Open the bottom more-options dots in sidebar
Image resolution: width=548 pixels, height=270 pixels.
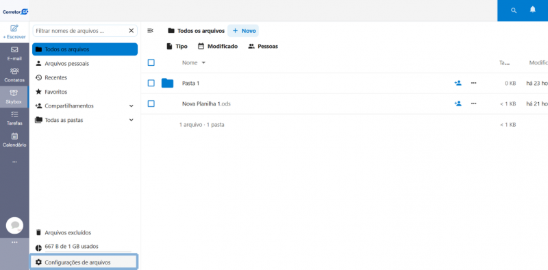coord(14,242)
